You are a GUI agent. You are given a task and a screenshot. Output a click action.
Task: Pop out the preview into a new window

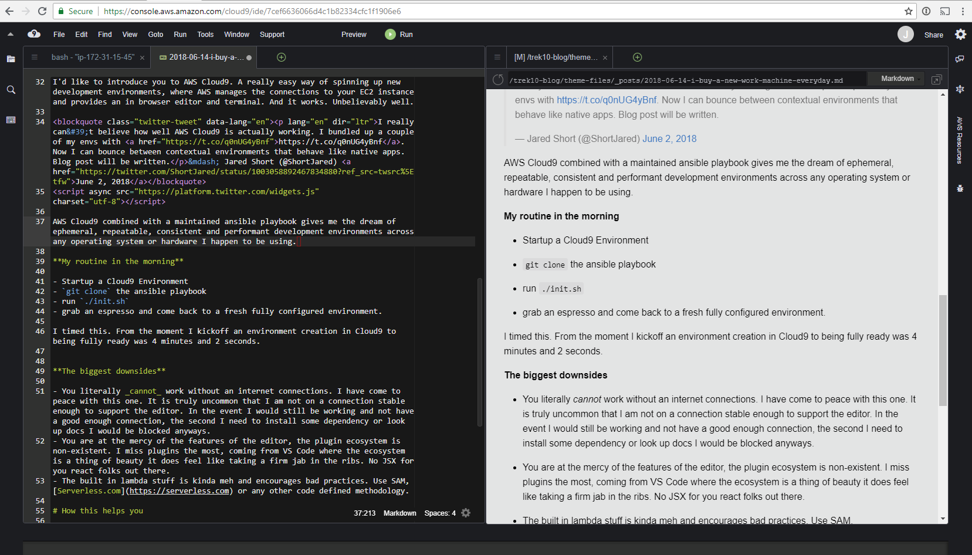pyautogui.click(x=936, y=79)
